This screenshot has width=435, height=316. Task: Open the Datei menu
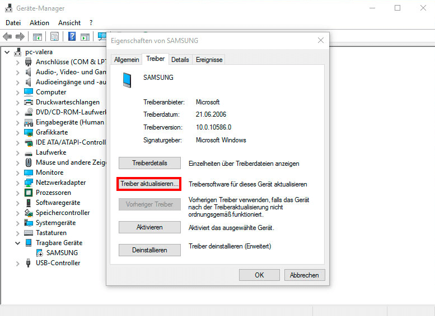(13, 23)
